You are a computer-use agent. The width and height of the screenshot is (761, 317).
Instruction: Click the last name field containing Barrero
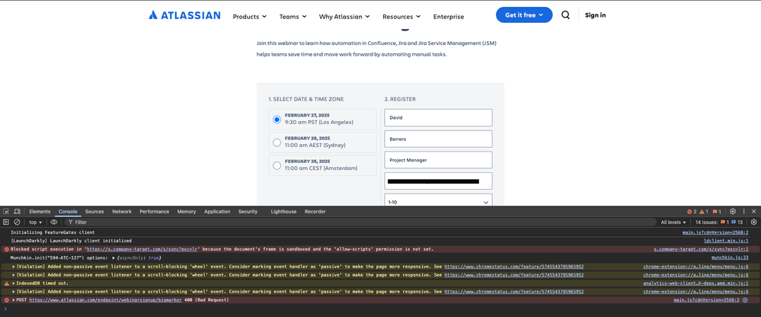438,139
